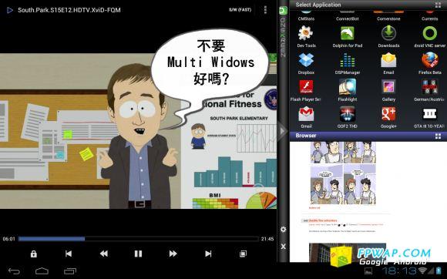The width and height of the screenshot is (447, 279).
Task: Collapse side panel using the arrow handle
Action: point(282,131)
